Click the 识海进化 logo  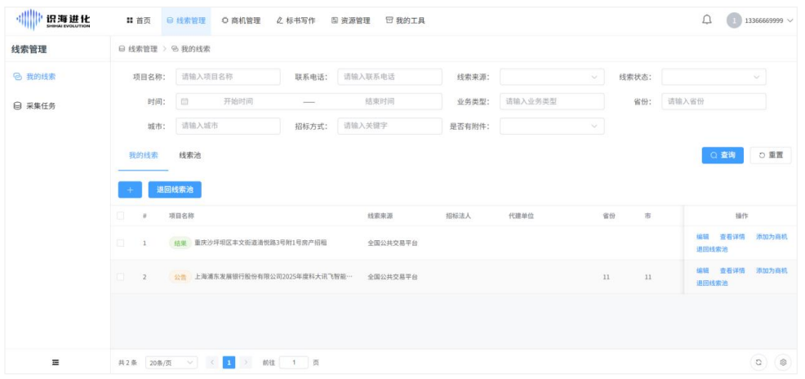click(55, 20)
